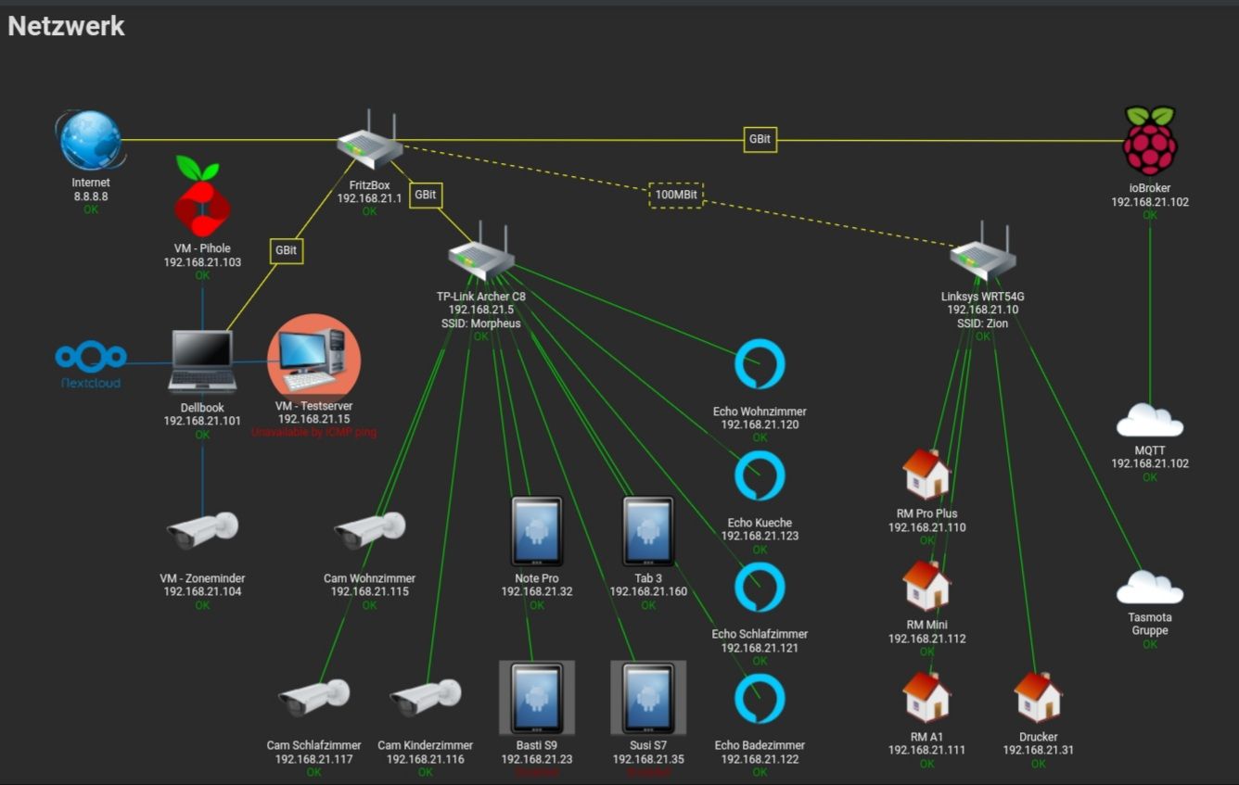The width and height of the screenshot is (1239, 785).
Task: Click Susi S7 IP 192.168.21.35
Action: (648, 759)
